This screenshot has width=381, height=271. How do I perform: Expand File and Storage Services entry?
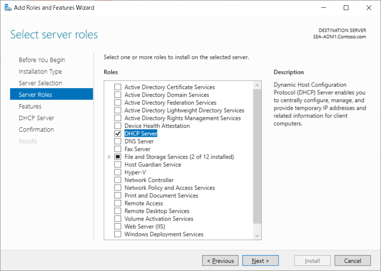(x=109, y=156)
